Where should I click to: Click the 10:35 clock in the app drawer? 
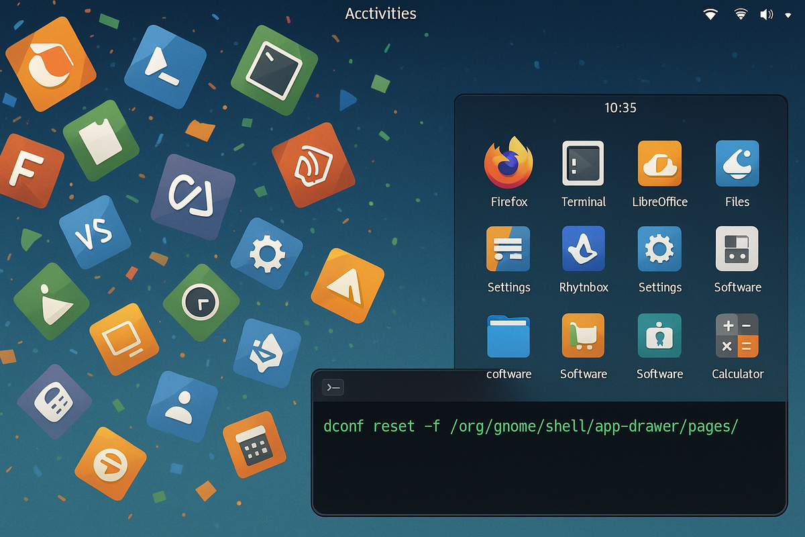pos(621,107)
